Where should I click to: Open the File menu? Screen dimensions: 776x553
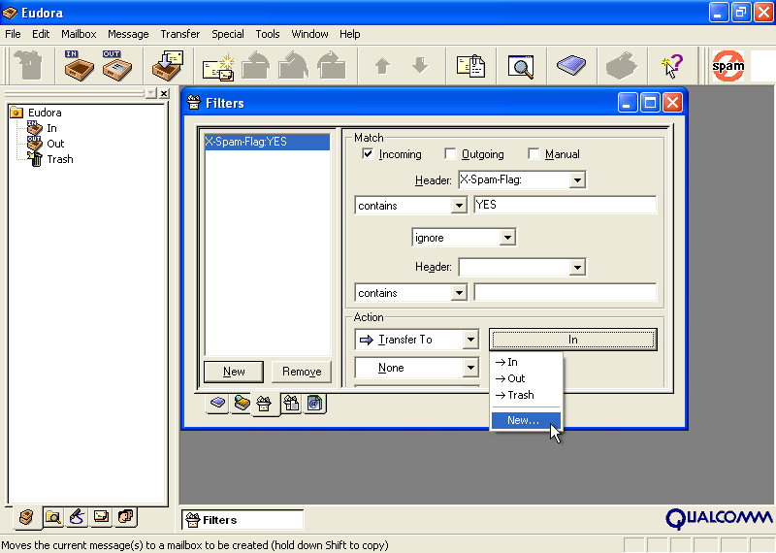(13, 34)
